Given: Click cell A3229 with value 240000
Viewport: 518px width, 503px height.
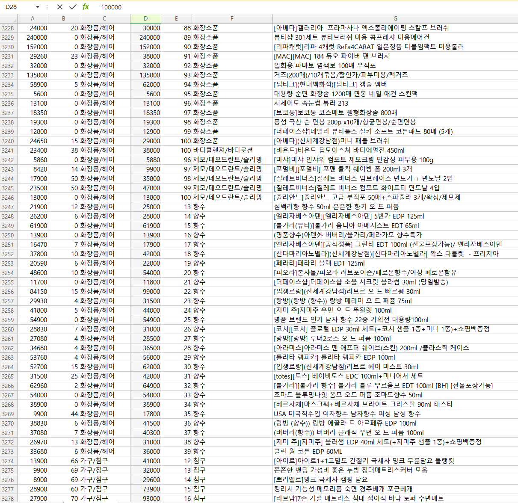Looking at the screenshot, I should click(x=33, y=37).
